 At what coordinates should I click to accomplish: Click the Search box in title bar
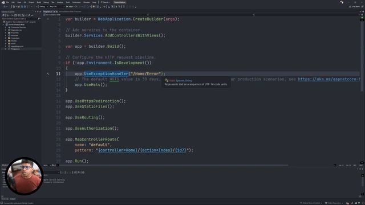(x=106, y=2)
